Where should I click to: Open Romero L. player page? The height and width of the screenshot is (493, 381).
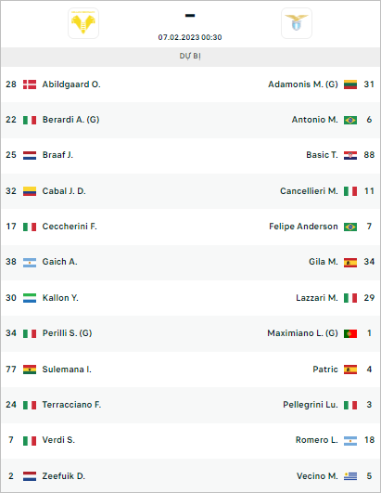pos(317,440)
